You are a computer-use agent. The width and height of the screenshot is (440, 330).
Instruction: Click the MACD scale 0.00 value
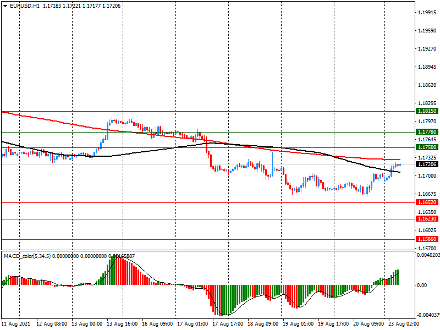coord(422,285)
